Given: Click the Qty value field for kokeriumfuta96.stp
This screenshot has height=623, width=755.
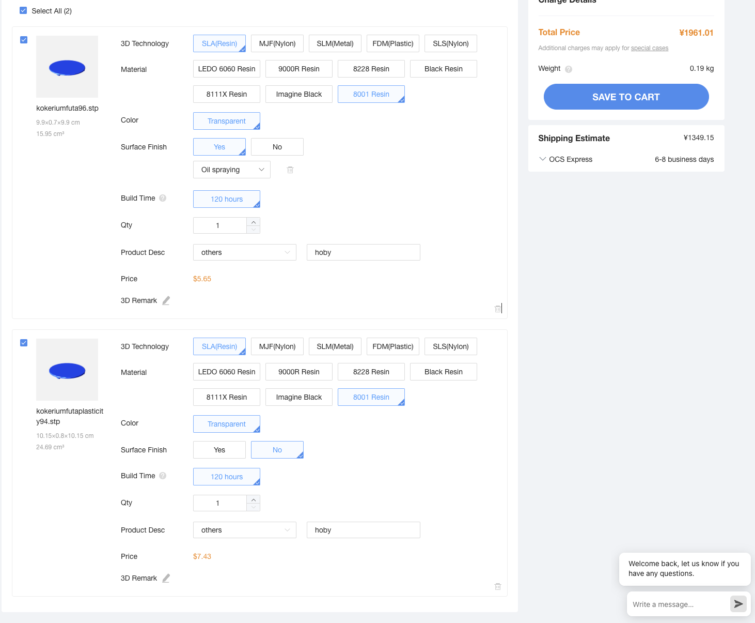Looking at the screenshot, I should click(220, 225).
